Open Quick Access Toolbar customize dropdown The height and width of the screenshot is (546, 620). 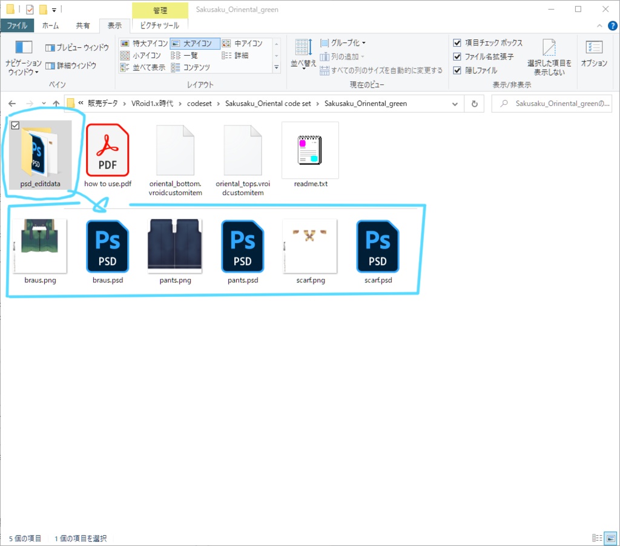(x=54, y=10)
